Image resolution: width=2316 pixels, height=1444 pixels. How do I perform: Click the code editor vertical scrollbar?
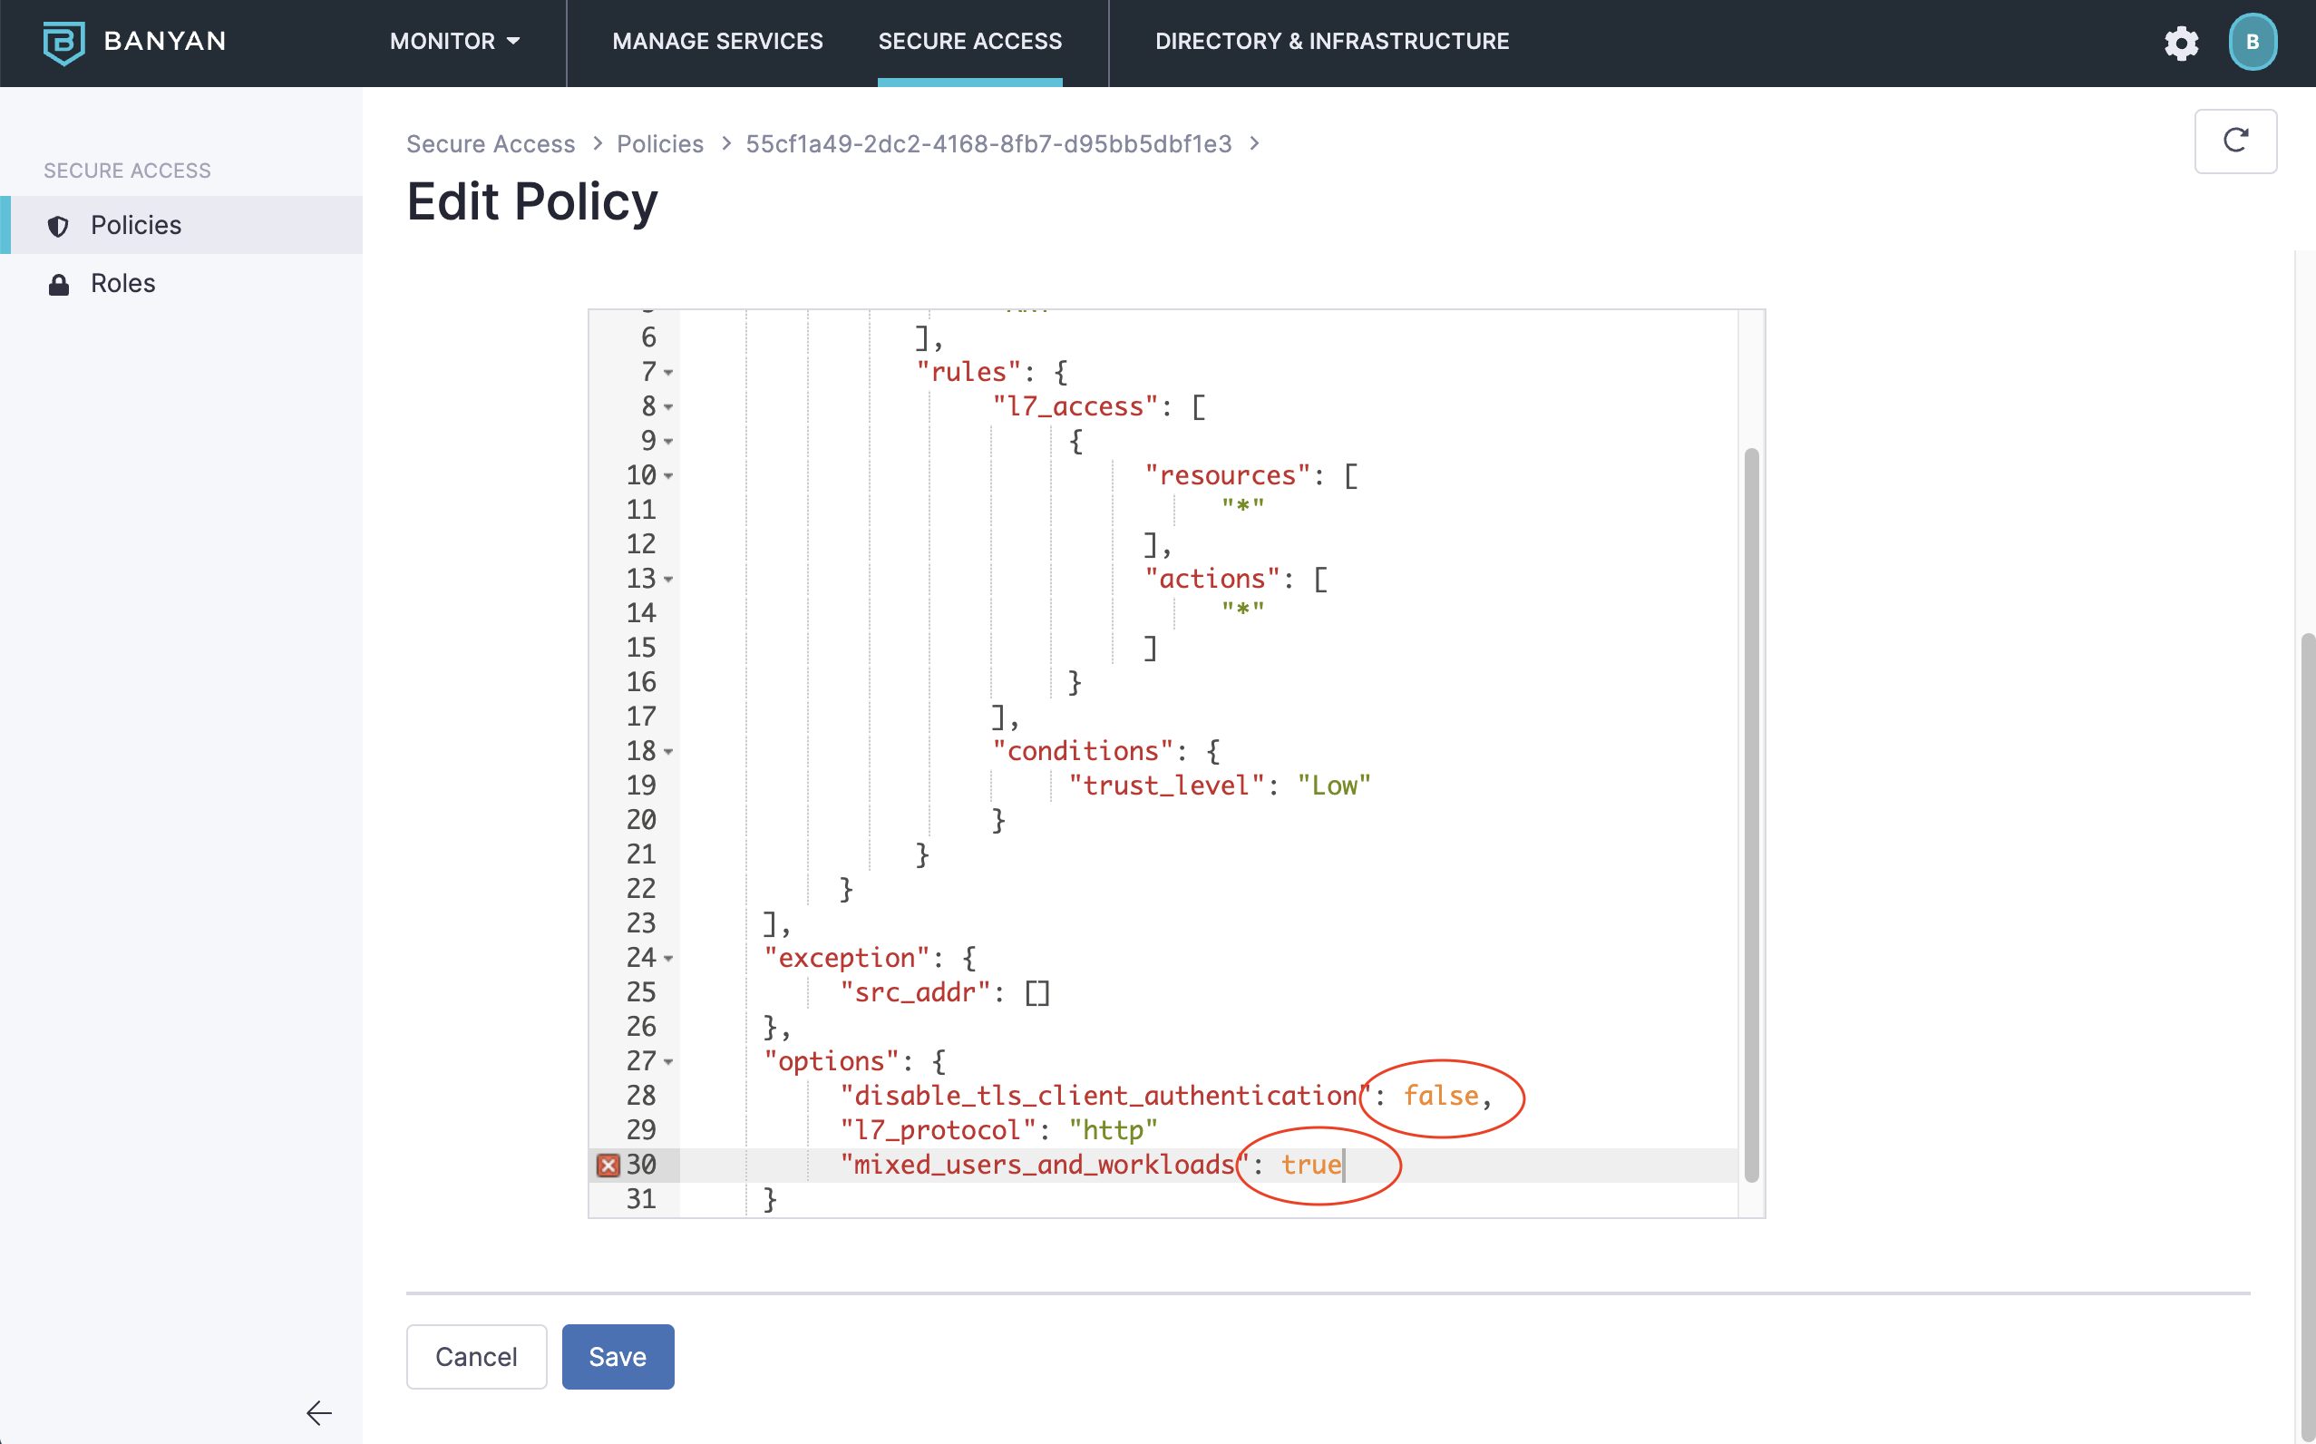(1751, 814)
